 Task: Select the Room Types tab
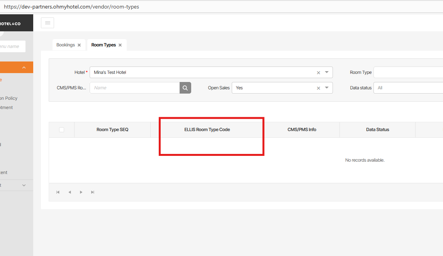(x=103, y=45)
